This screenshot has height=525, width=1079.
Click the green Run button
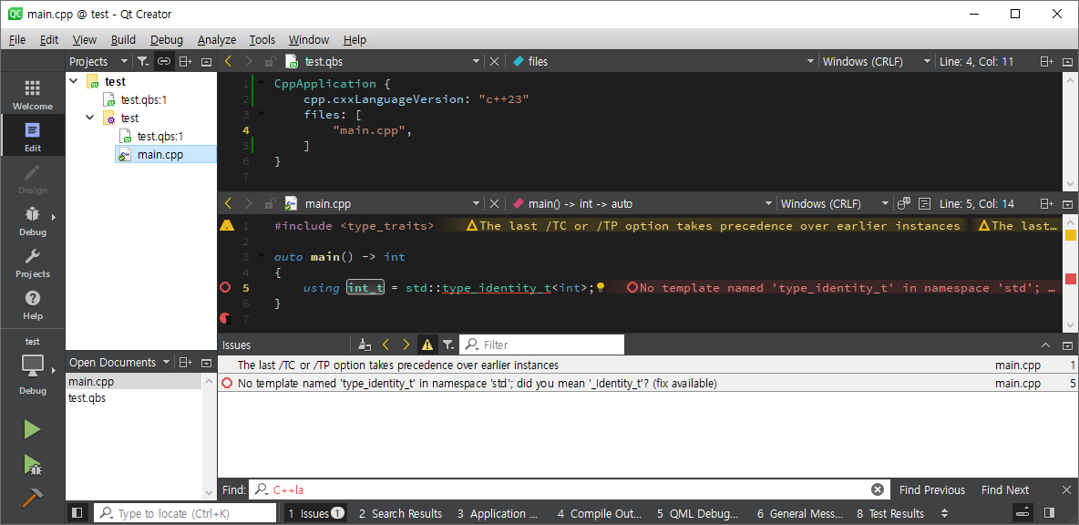click(33, 429)
